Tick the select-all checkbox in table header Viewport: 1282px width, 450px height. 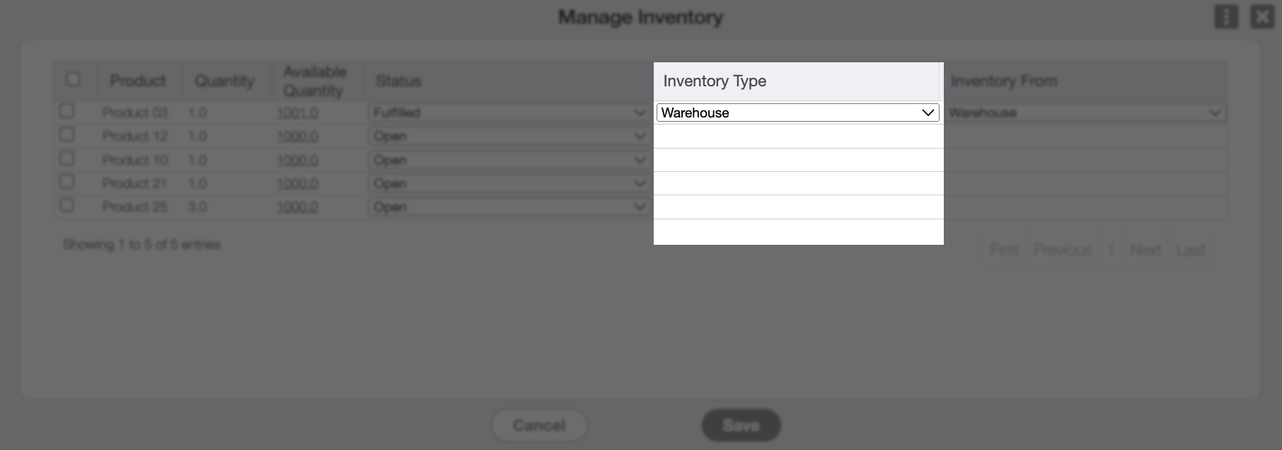(x=73, y=79)
